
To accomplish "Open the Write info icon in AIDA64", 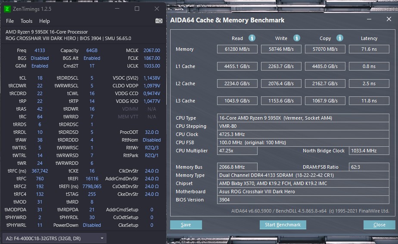I will coord(297,38).
